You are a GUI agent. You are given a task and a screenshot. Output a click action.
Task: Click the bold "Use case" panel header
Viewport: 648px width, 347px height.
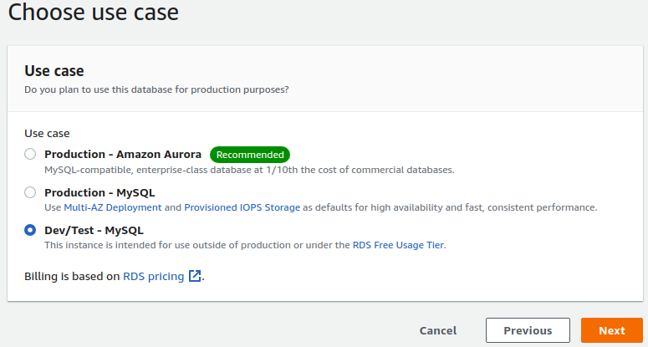(54, 71)
